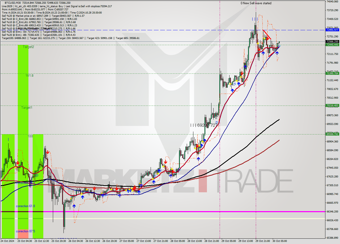The height and width of the screenshot is (244, 340).
Task: Click the current price label 72566.250
Action: 332,42
